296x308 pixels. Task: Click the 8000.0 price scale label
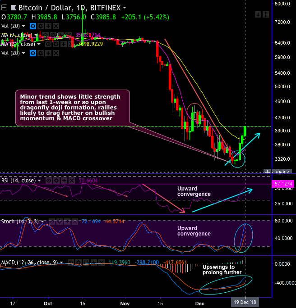(282, 4)
